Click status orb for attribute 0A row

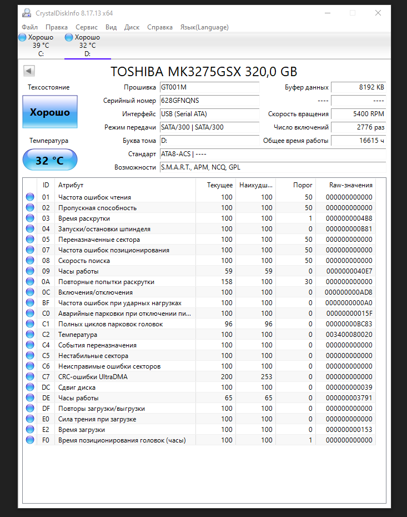30,281
